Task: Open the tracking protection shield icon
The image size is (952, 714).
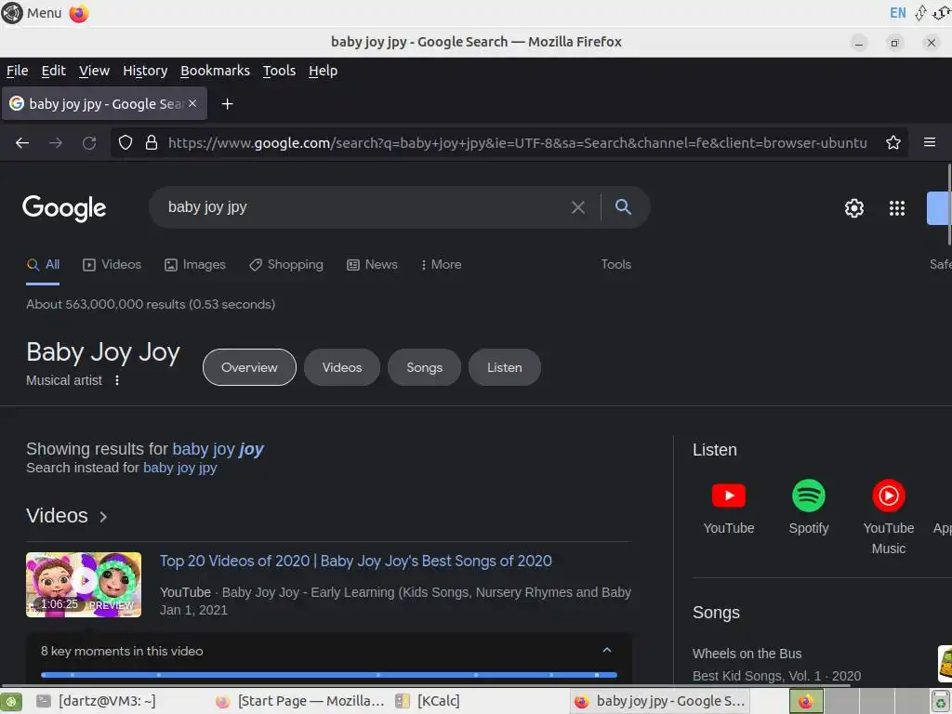Action: [126, 142]
